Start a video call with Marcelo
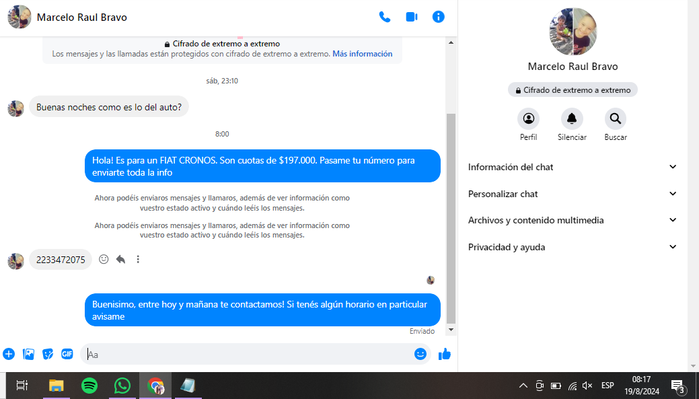Viewport: 699px width, 399px height. point(412,17)
